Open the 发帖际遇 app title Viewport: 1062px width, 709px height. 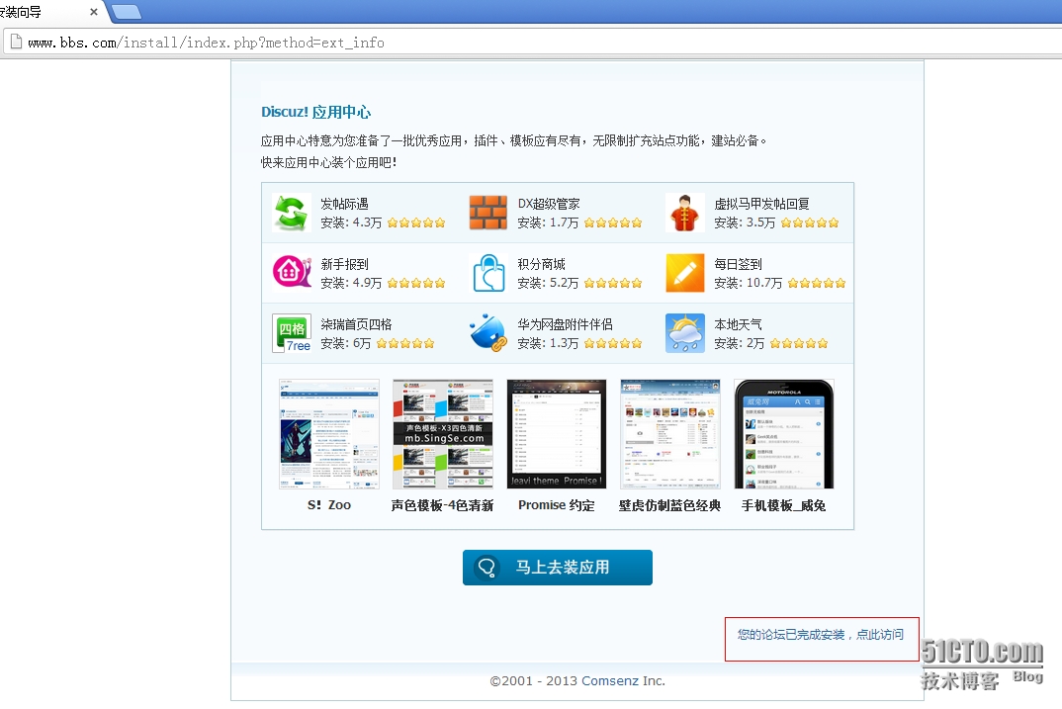pyautogui.click(x=344, y=204)
